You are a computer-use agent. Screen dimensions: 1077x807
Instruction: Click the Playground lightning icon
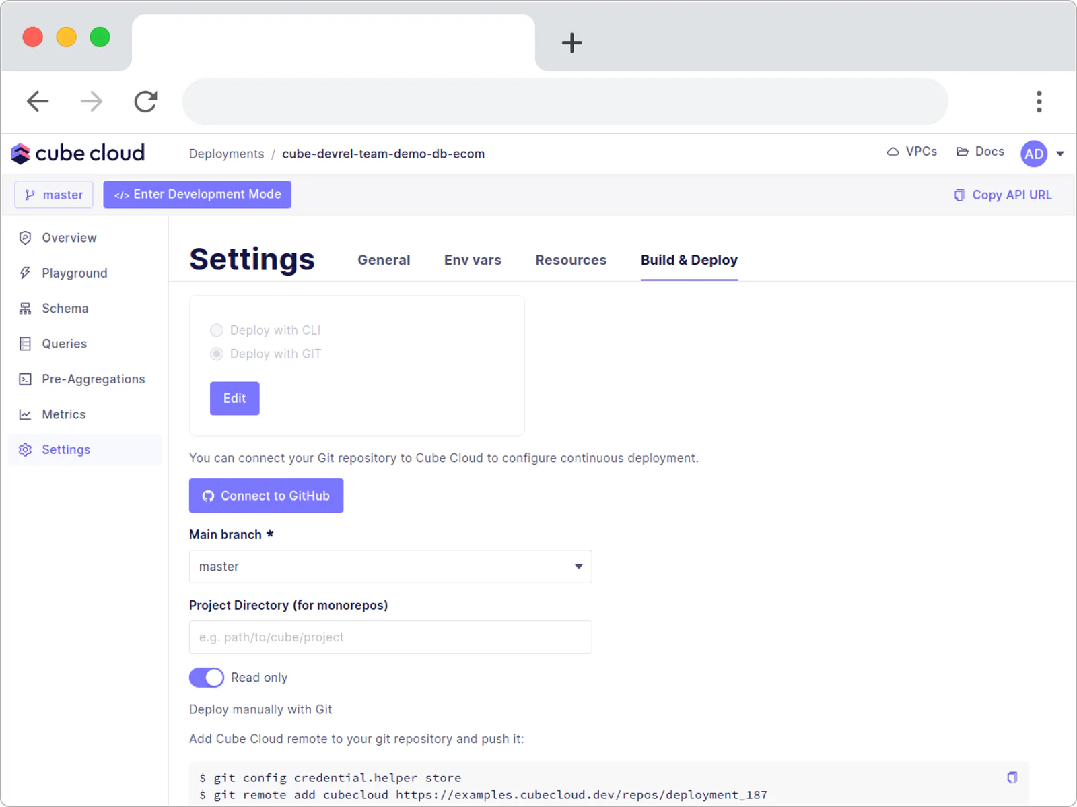tap(26, 273)
